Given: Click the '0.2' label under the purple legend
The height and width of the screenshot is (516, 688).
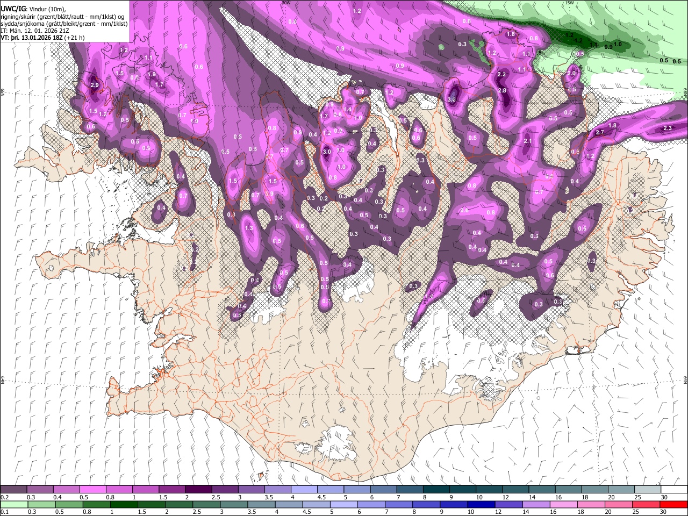Looking at the screenshot, I should click(x=4, y=497).
